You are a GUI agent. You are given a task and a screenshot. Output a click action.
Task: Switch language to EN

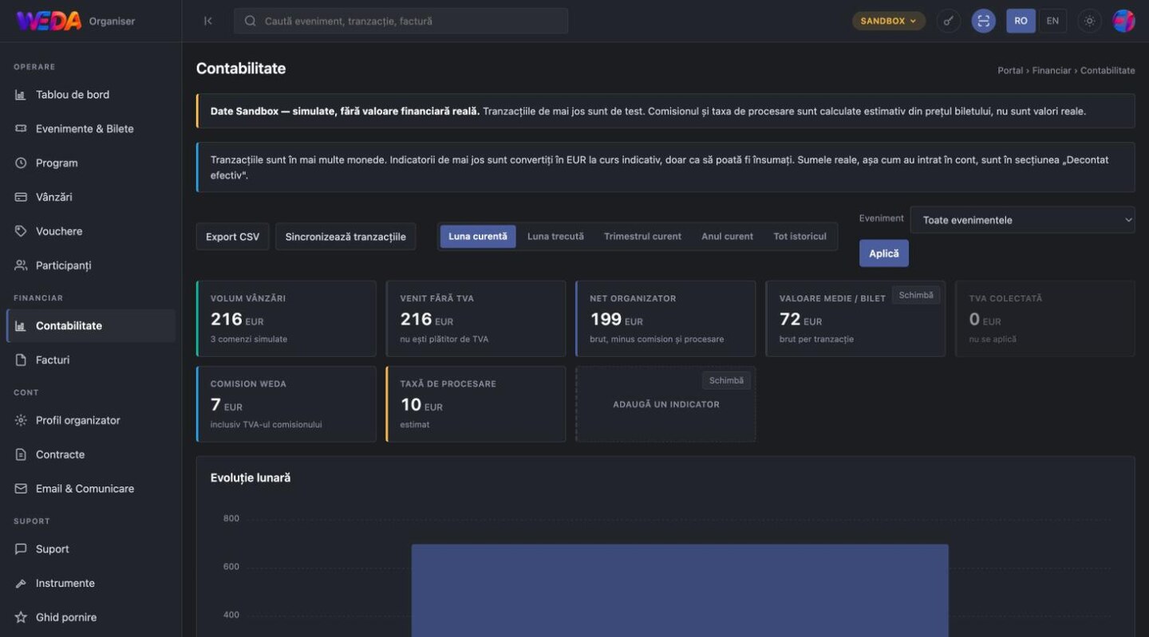[1052, 21]
